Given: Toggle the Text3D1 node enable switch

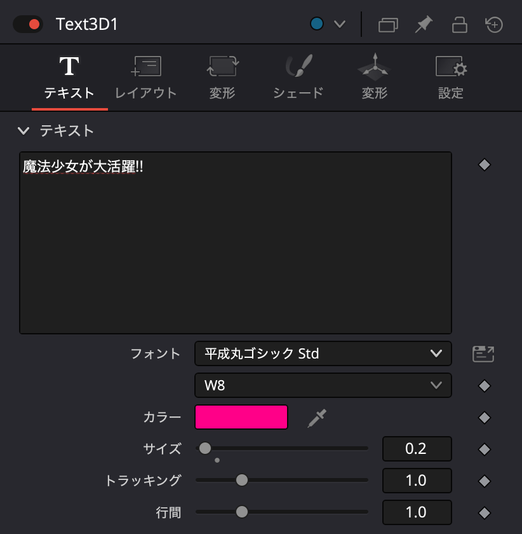Looking at the screenshot, I should [x=28, y=24].
